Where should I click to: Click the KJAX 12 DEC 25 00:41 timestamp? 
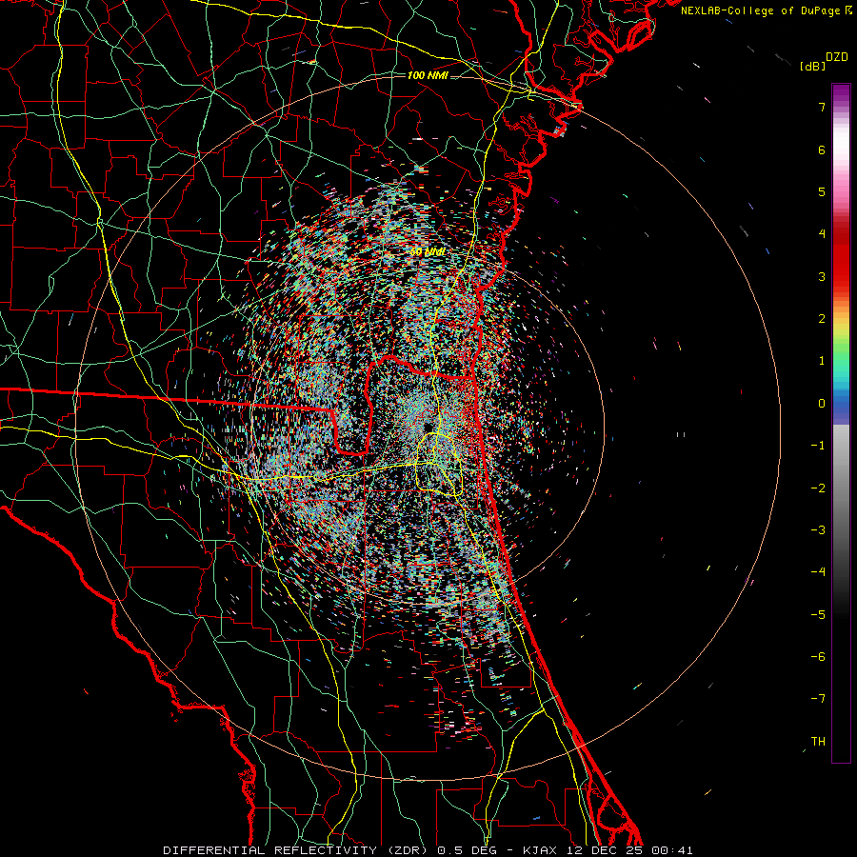(x=608, y=850)
